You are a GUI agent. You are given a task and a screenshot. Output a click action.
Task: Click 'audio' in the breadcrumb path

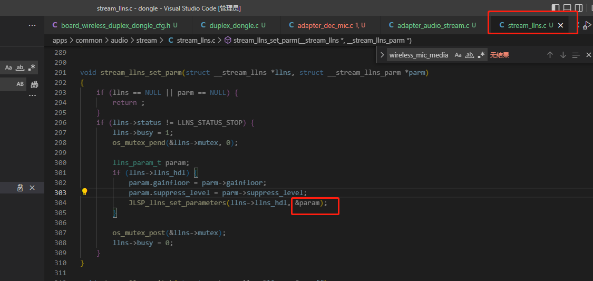coord(119,40)
